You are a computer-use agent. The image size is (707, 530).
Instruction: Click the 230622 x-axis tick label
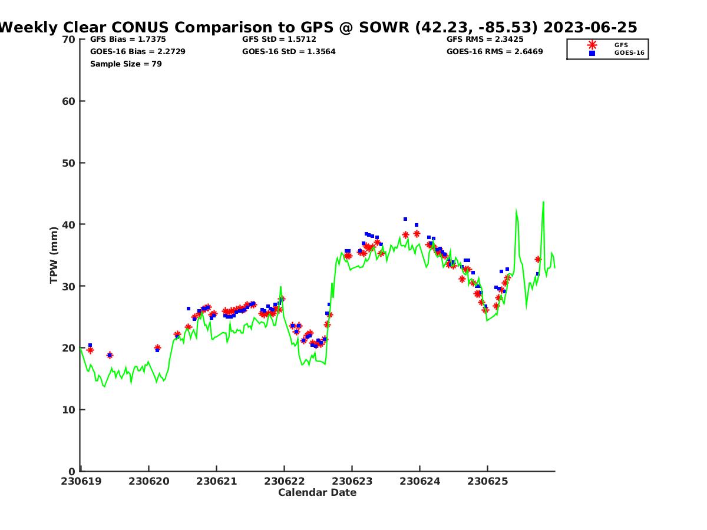coord(284,481)
